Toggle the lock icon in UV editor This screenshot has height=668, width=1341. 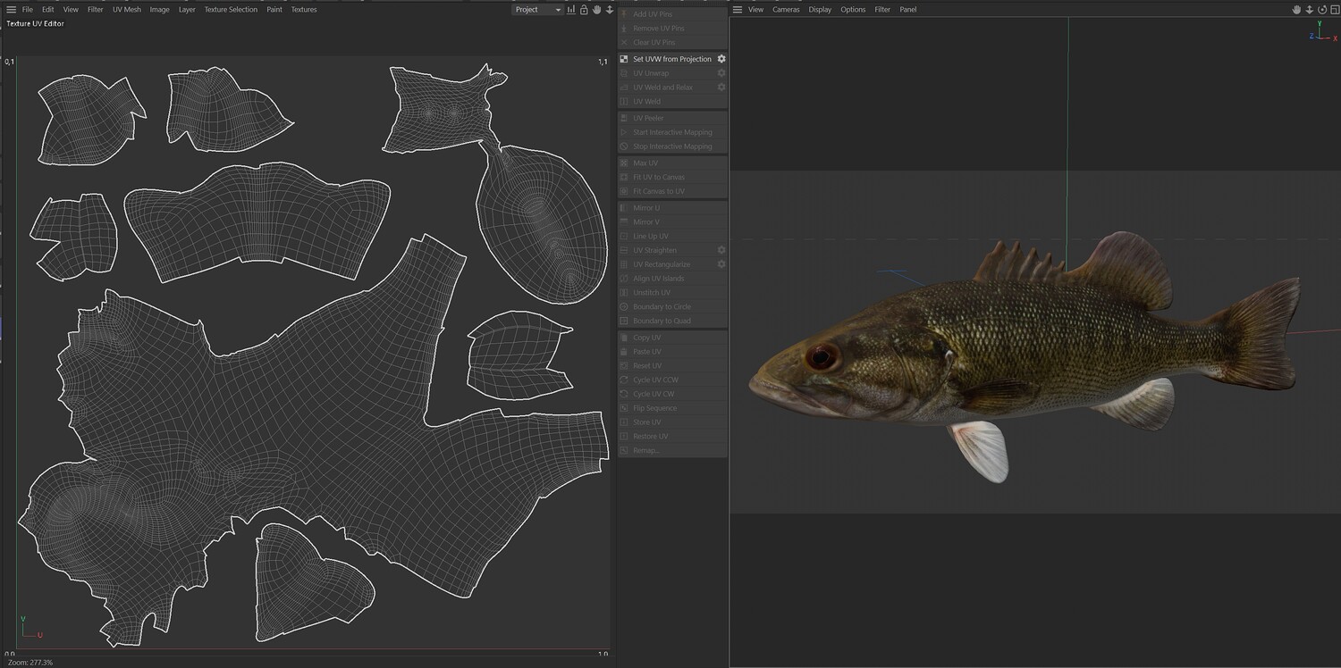tap(584, 10)
